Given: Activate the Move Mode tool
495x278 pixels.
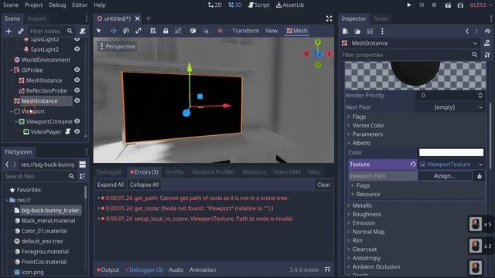Looking at the screenshot, I should tap(114, 31).
